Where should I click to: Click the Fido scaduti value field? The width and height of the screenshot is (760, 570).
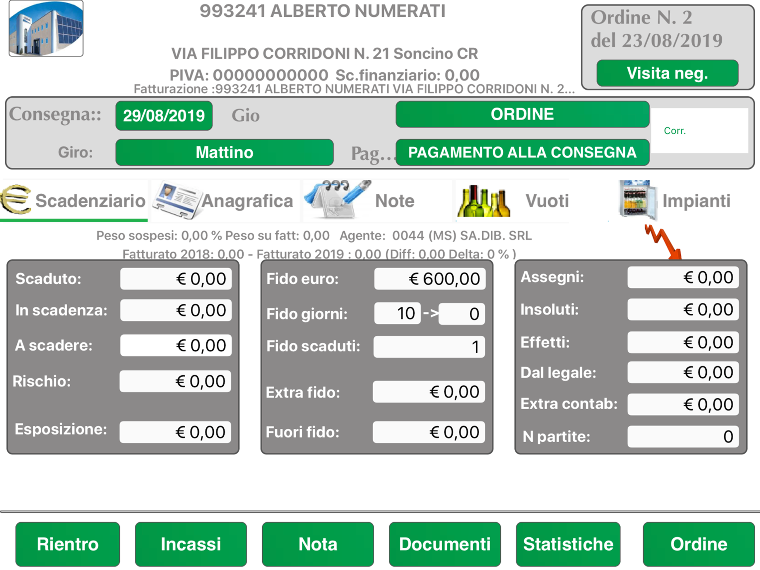[x=429, y=347]
